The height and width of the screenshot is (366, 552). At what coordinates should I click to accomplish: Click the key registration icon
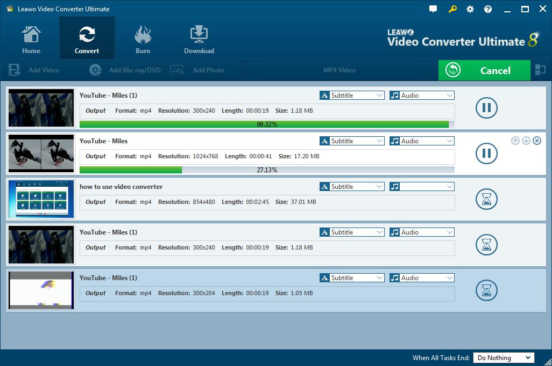[x=452, y=9]
